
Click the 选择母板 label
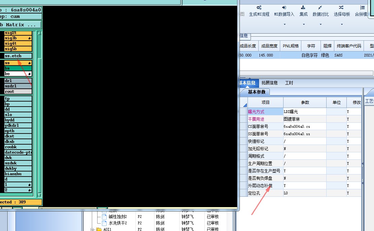tap(342, 14)
